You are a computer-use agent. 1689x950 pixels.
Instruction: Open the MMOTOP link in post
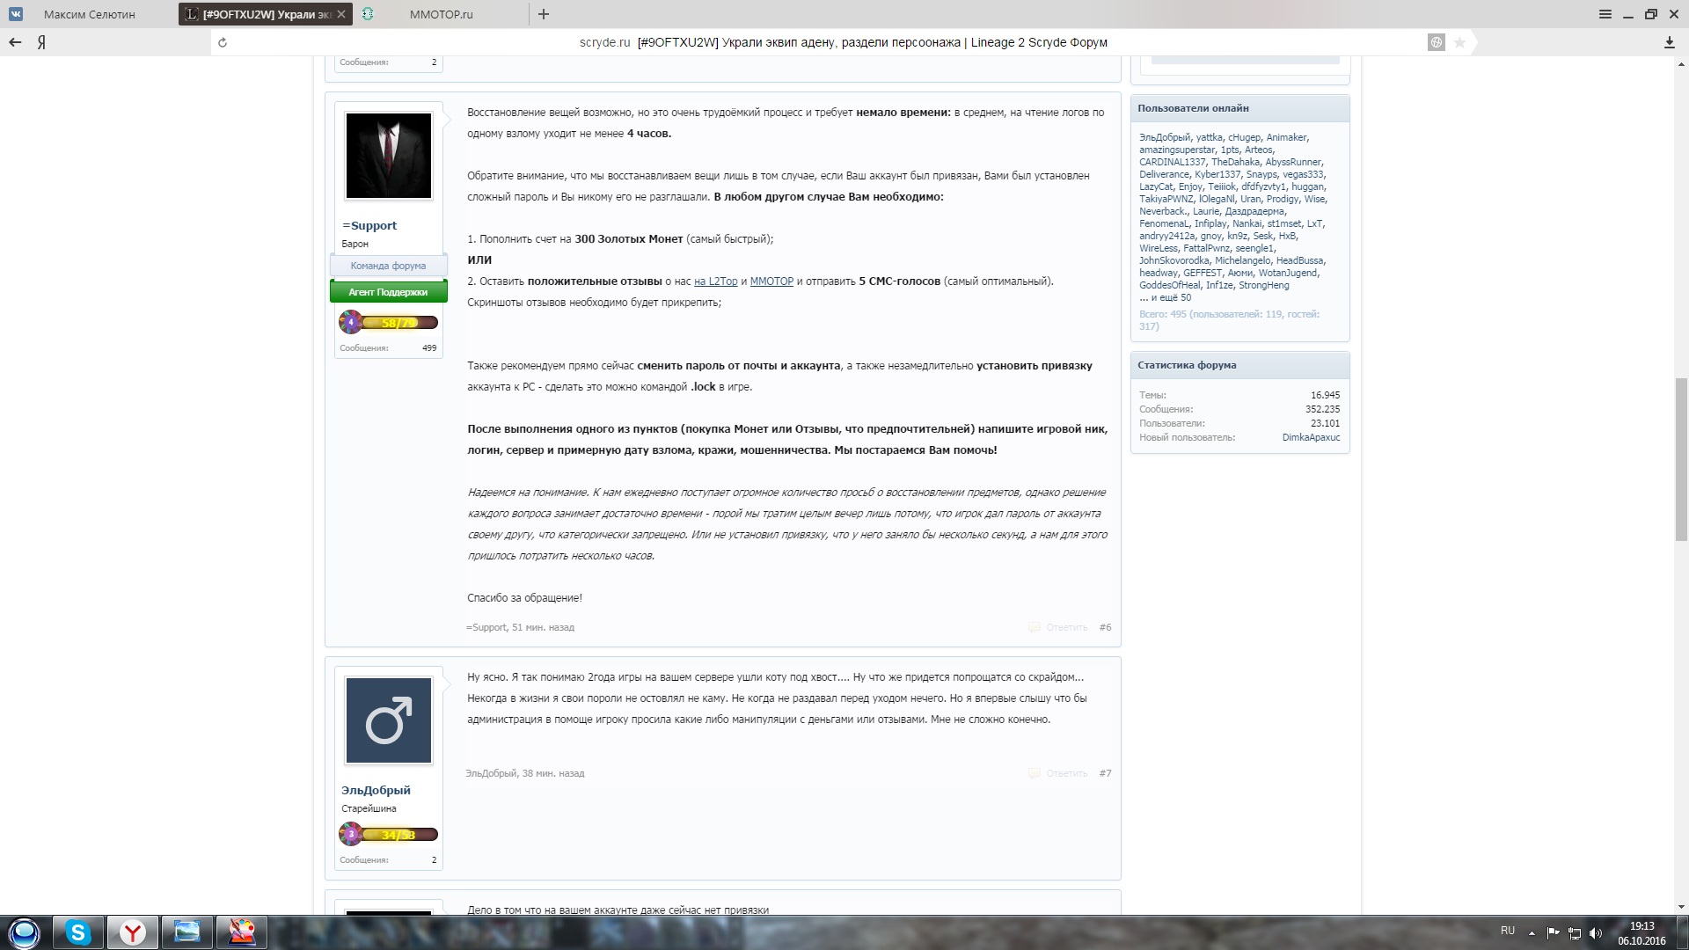pos(771,281)
